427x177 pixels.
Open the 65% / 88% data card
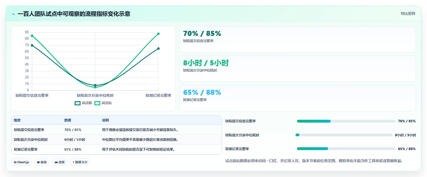(x=297, y=98)
